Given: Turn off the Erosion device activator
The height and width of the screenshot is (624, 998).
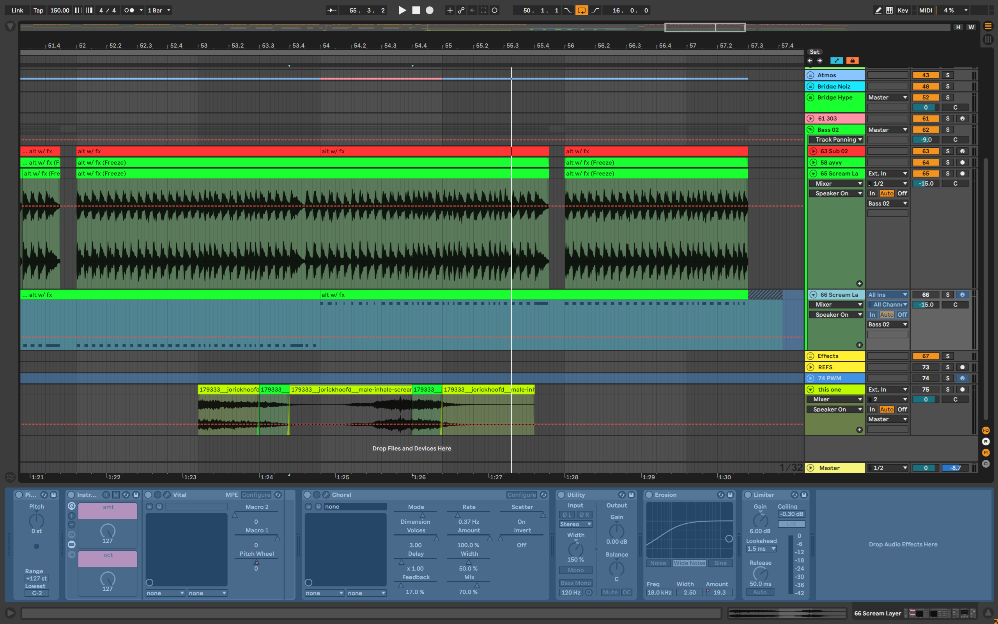Looking at the screenshot, I should point(649,495).
